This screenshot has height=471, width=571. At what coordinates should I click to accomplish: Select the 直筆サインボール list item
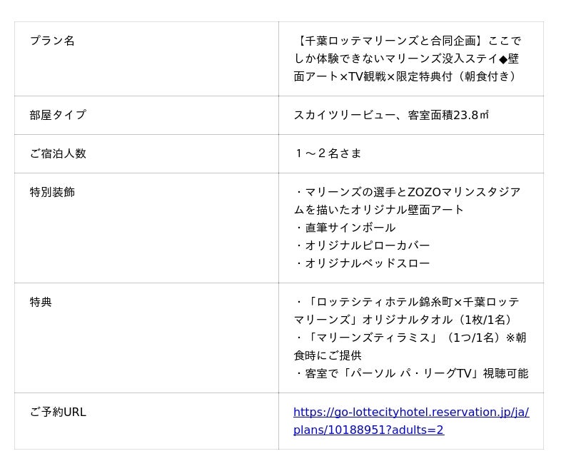[x=350, y=228]
